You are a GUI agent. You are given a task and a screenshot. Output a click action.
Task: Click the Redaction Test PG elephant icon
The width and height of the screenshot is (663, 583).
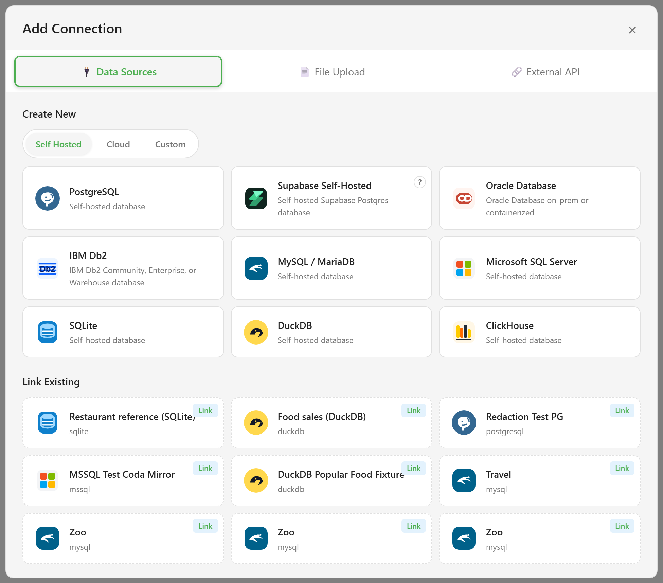pos(464,423)
